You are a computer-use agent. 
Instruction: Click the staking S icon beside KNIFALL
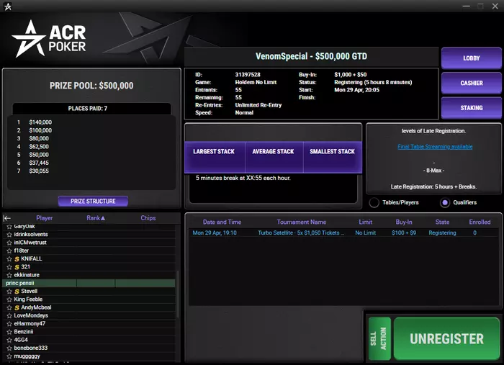coord(17,259)
